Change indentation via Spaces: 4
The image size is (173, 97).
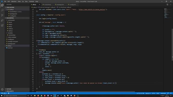[148, 93]
